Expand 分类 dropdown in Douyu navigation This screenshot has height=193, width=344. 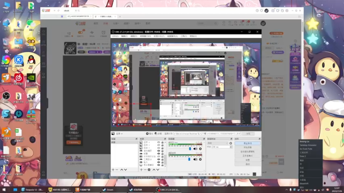[x=116, y=24]
